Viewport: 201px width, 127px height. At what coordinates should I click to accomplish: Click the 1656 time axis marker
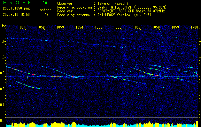[118, 27]
